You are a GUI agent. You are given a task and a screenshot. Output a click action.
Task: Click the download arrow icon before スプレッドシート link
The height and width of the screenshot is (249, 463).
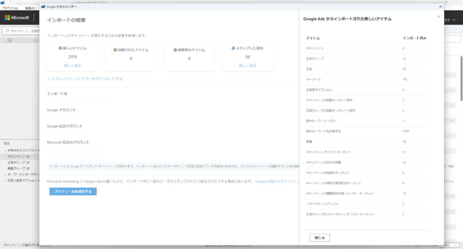pyautogui.click(x=49, y=79)
